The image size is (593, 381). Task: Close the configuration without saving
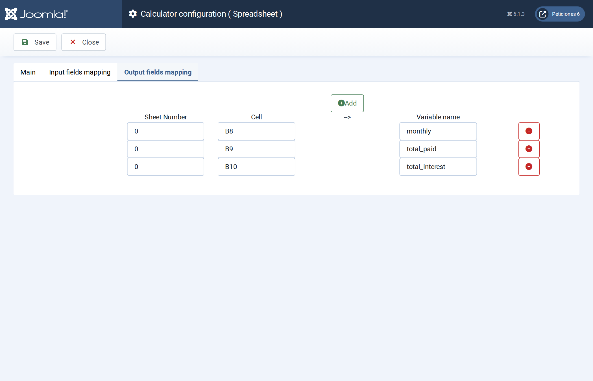[x=84, y=42]
